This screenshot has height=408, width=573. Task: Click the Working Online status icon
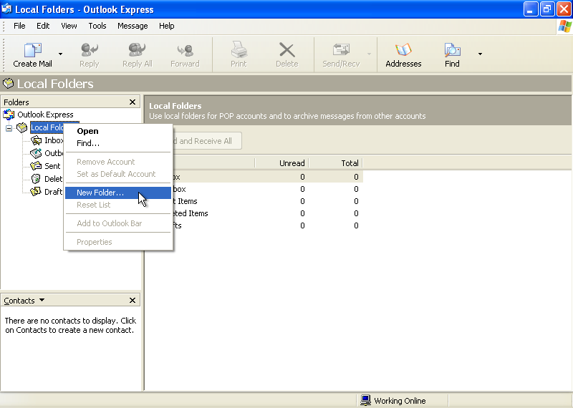point(365,400)
